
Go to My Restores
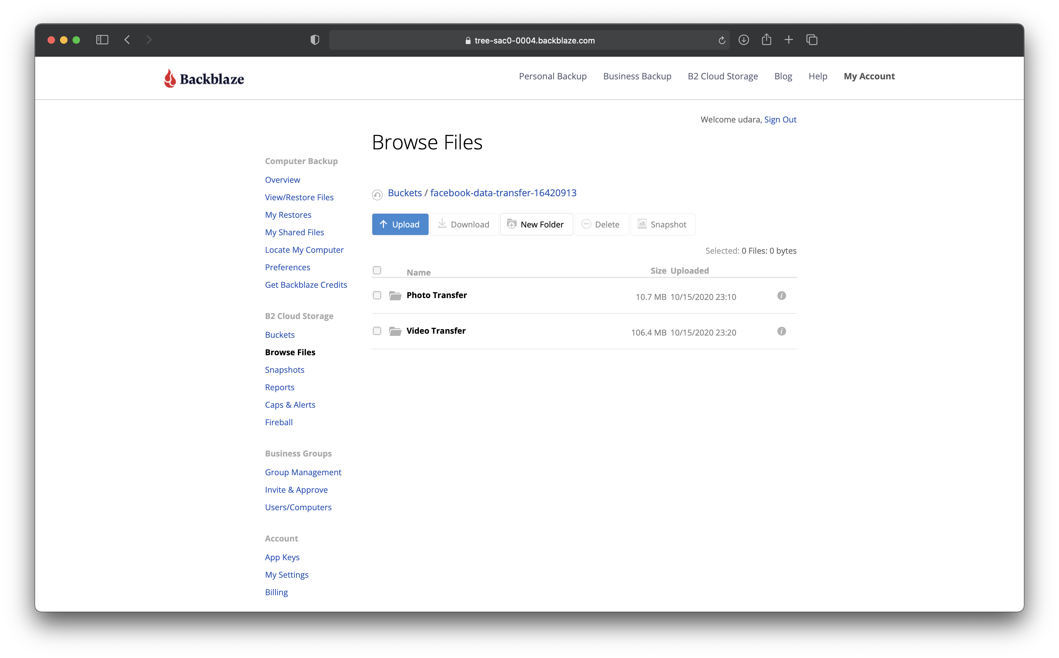click(x=288, y=215)
